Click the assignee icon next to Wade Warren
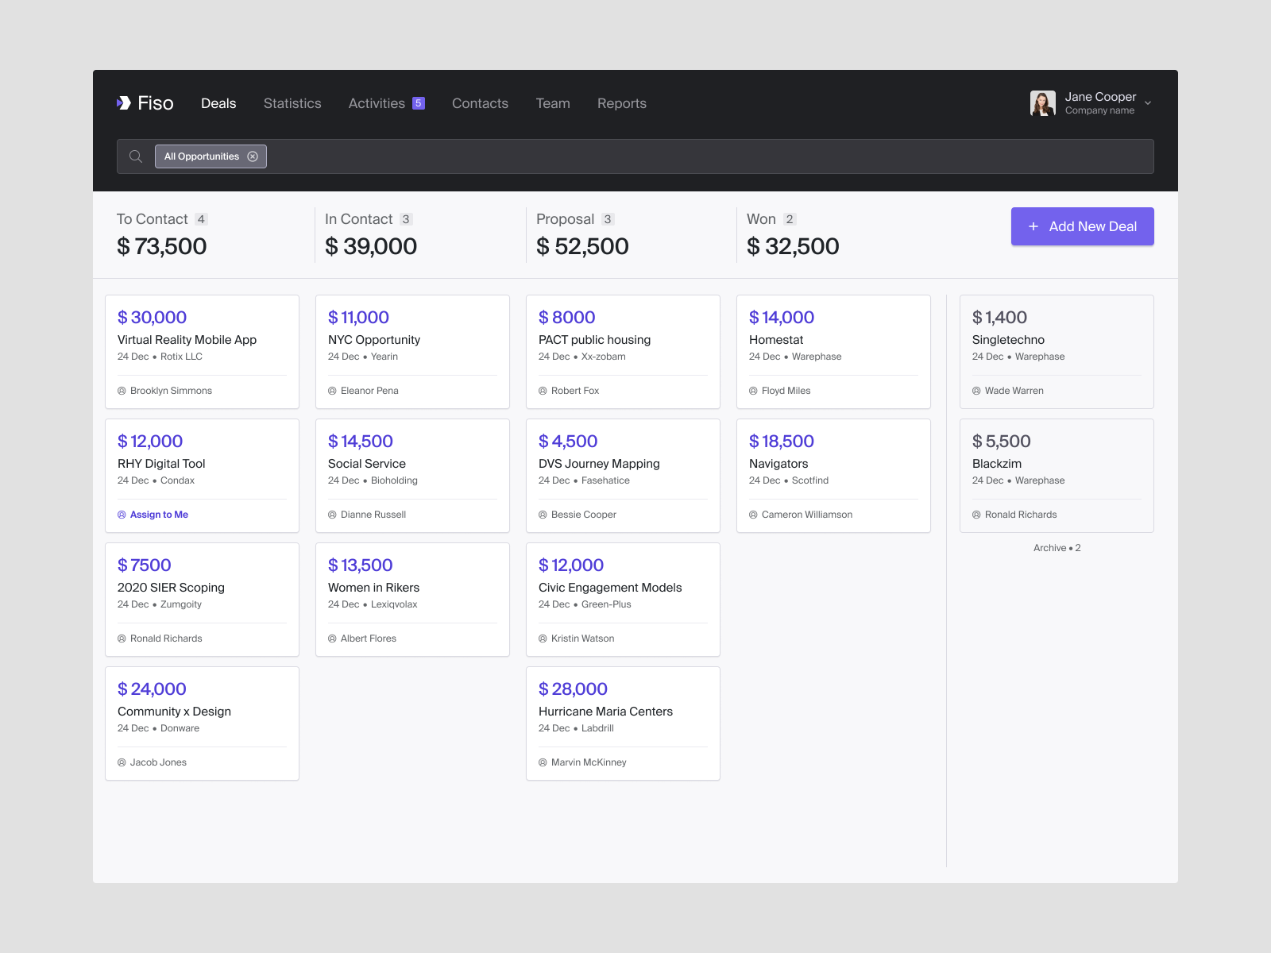This screenshot has width=1271, height=953. (x=976, y=390)
